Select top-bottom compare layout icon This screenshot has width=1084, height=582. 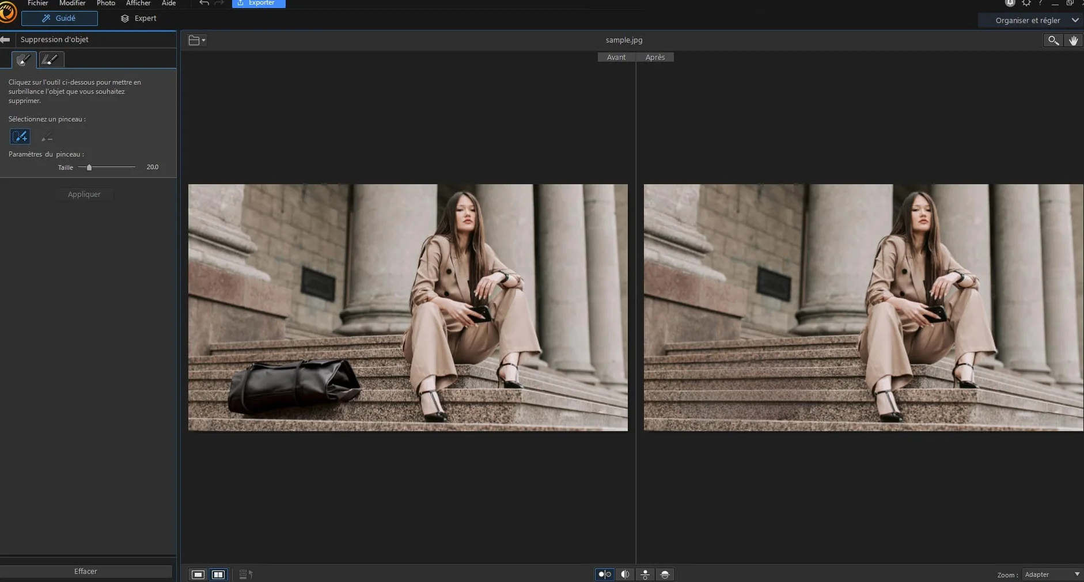click(645, 575)
